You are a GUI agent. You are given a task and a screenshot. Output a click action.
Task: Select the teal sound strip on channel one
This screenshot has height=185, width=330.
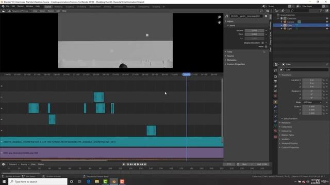(111, 142)
